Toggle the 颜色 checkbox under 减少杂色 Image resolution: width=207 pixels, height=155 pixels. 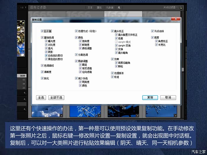(x=80, y=85)
